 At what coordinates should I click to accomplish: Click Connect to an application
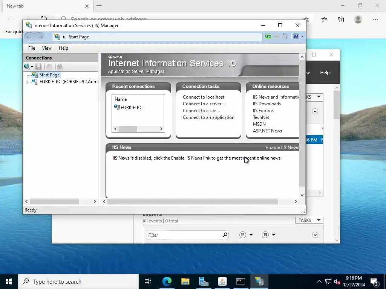pyautogui.click(x=209, y=117)
